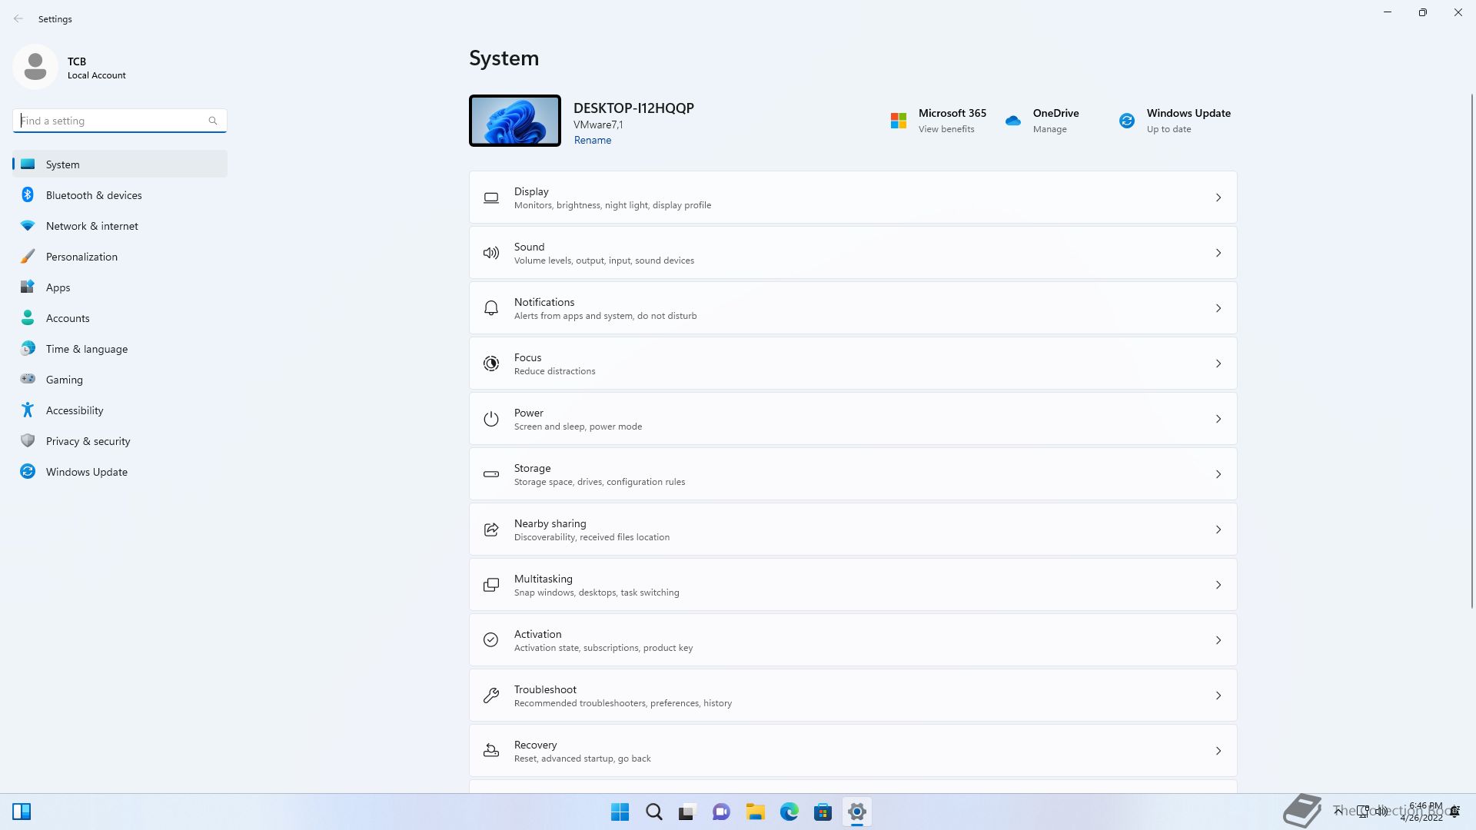Click the Network & internet wifi icon
This screenshot has height=830, width=1476.
pos(28,225)
